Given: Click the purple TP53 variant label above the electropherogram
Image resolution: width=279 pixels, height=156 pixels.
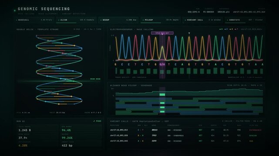Looking at the screenshot, I should (162, 33).
